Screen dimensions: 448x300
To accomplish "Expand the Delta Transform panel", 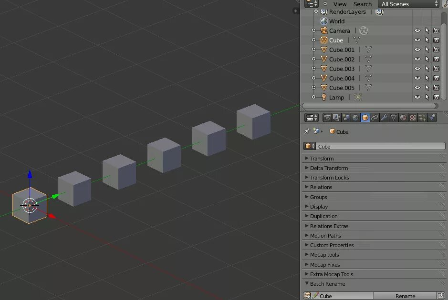I will pyautogui.click(x=374, y=168).
